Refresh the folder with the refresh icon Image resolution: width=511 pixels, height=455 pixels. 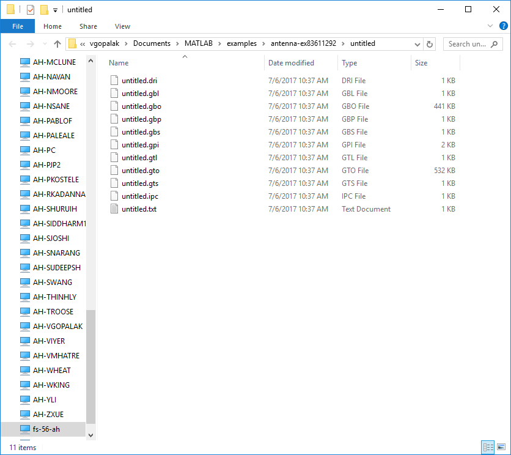[x=431, y=43]
